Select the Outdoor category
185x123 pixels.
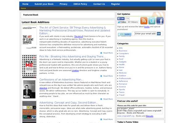[122, 76]
